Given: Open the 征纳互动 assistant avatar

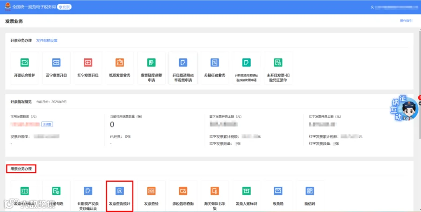Looking at the screenshot, I should [404, 108].
